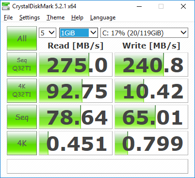Click the 4K write result 0.799
Image resolution: width=195 pixels, height=178 pixels.
(151, 143)
